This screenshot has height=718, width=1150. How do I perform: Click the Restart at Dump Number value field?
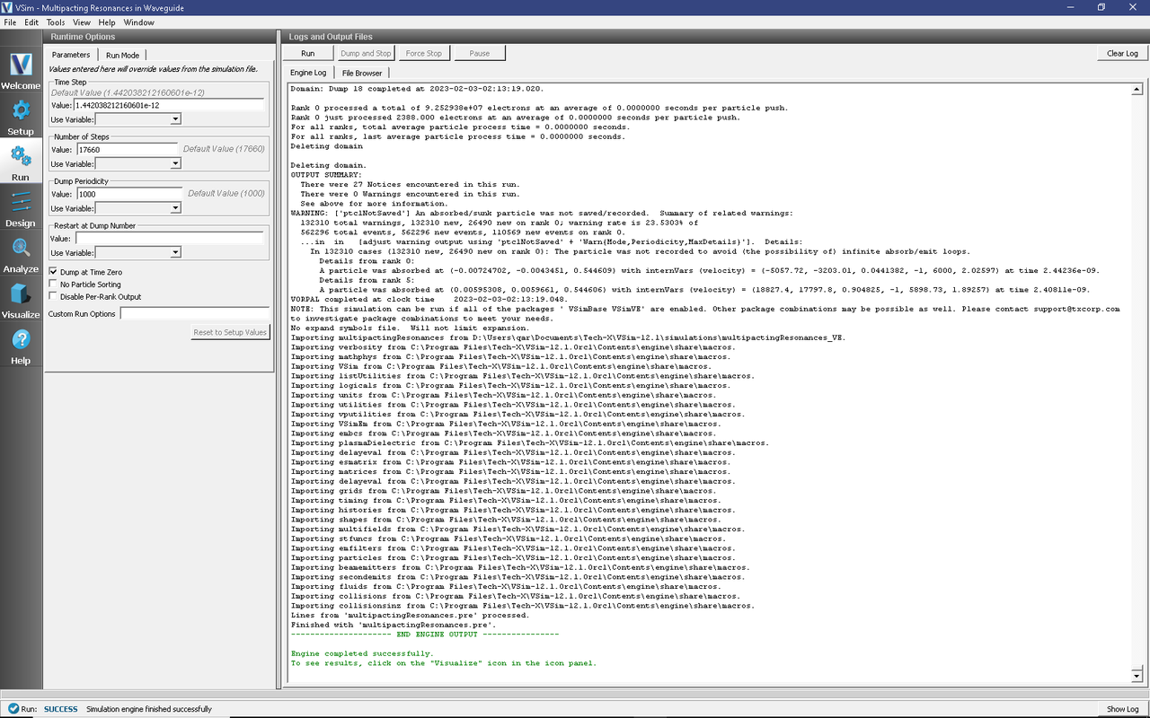(169, 239)
